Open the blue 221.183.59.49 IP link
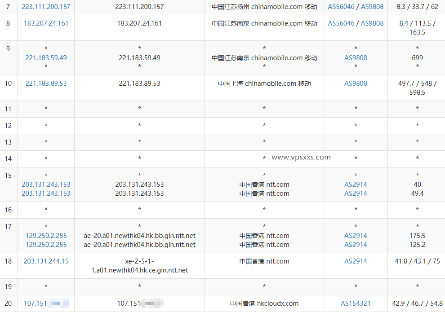Image resolution: width=445 pixels, height=312 pixels. tap(46, 58)
